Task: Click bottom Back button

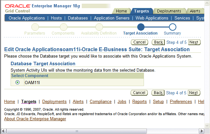Action: pos(158,93)
